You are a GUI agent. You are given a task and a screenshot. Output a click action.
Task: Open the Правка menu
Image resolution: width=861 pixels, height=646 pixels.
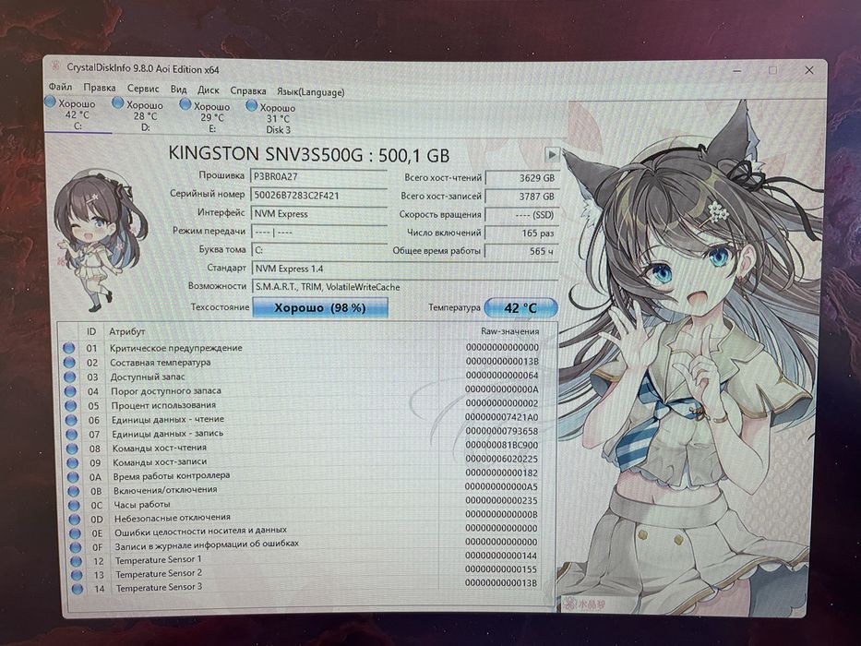coord(100,88)
